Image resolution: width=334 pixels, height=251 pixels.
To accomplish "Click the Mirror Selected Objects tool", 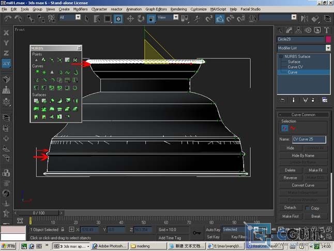I will pos(305,19).
